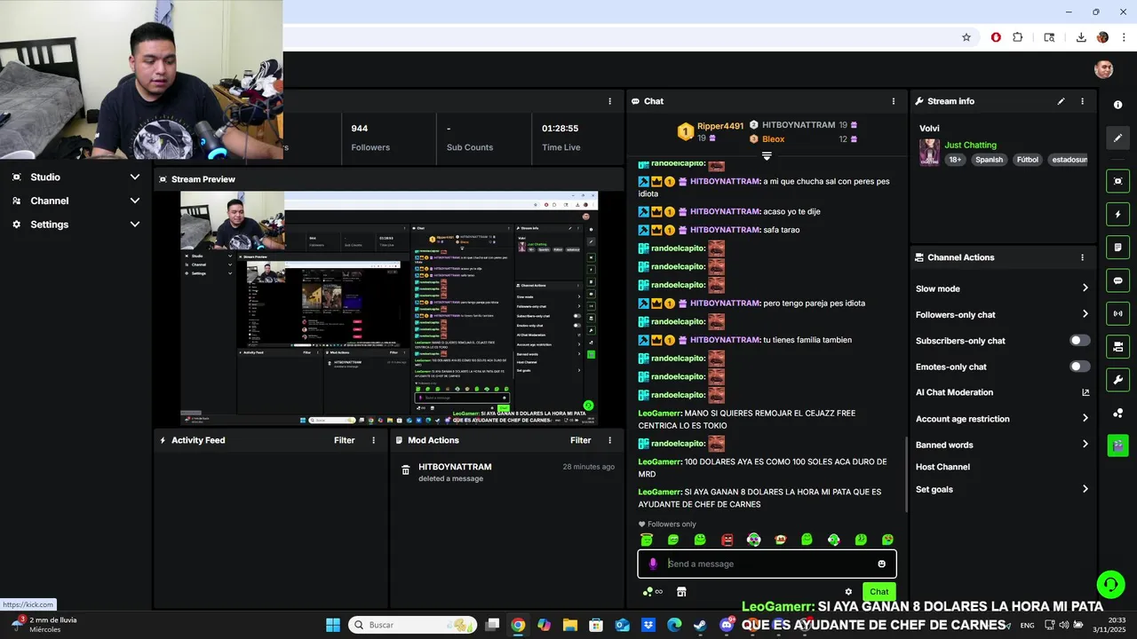Click the trash icon in Mod Actions entry

(406, 470)
